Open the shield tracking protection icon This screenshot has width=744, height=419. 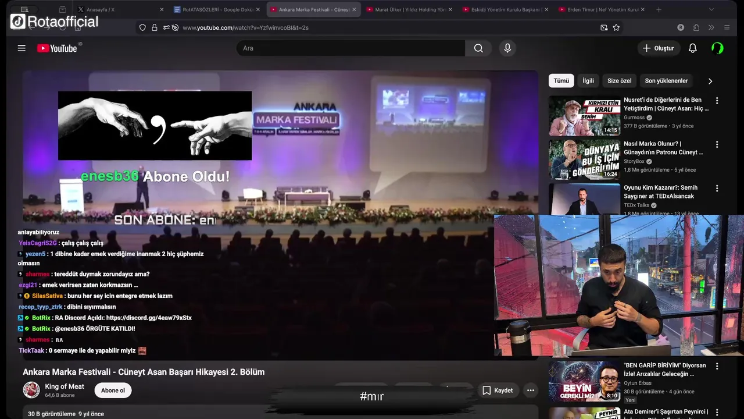coord(142,27)
